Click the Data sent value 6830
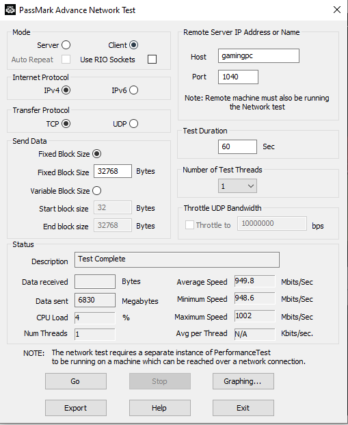348x425 pixels. pyautogui.click(x=95, y=300)
